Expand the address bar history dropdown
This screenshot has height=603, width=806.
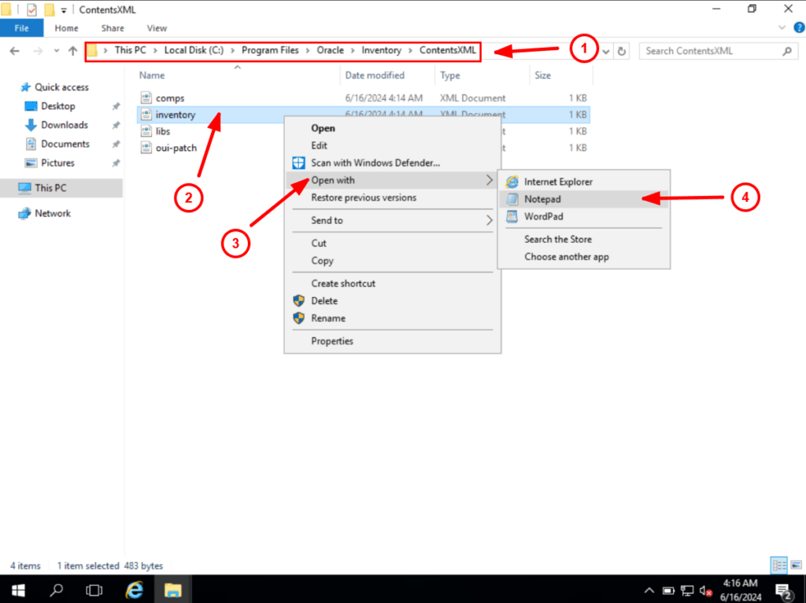pyautogui.click(x=606, y=51)
